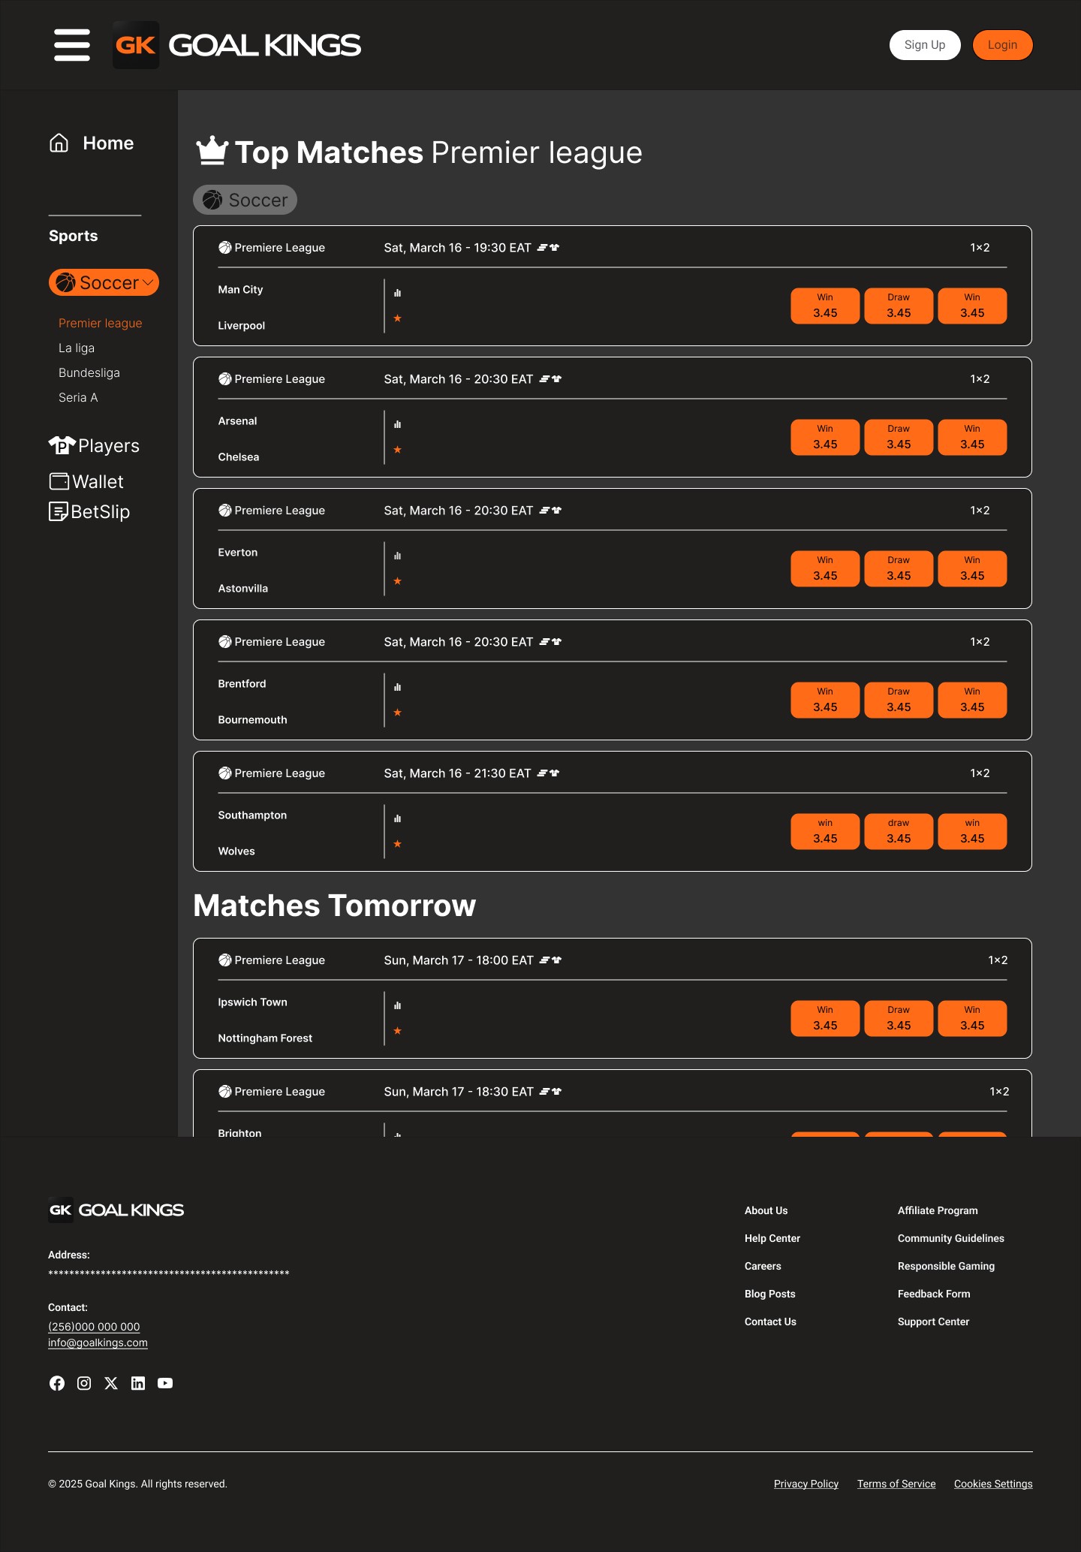Click info@goalkings.com email link

[98, 1343]
